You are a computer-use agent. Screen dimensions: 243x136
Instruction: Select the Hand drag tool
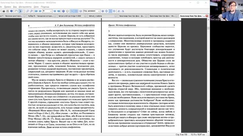click(x=16, y=11)
